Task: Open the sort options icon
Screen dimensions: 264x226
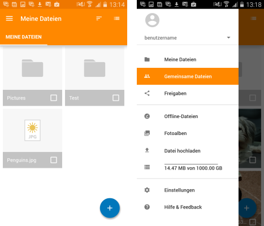Action: (x=99, y=18)
